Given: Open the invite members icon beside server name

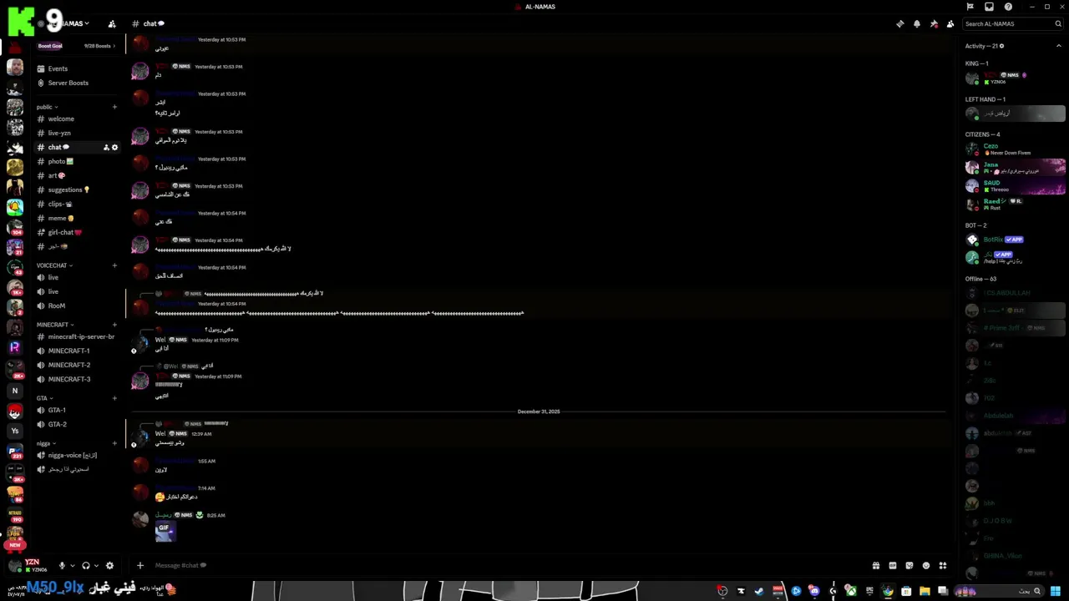Looking at the screenshot, I should pos(112,23).
